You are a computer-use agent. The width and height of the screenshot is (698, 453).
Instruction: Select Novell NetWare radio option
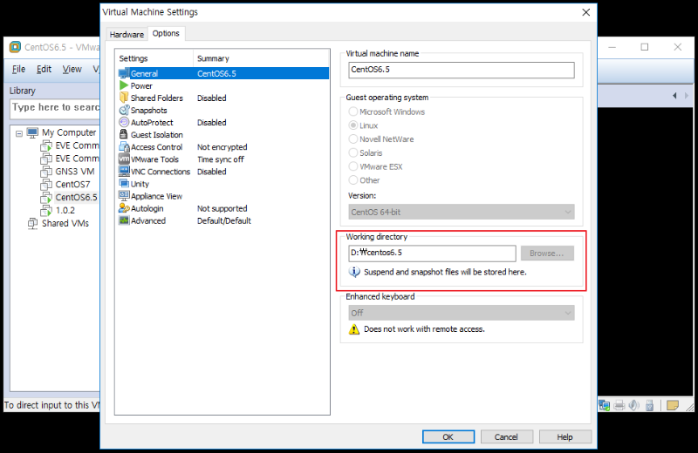353,139
